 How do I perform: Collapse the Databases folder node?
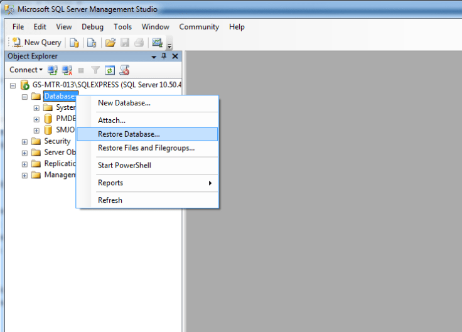[25, 97]
